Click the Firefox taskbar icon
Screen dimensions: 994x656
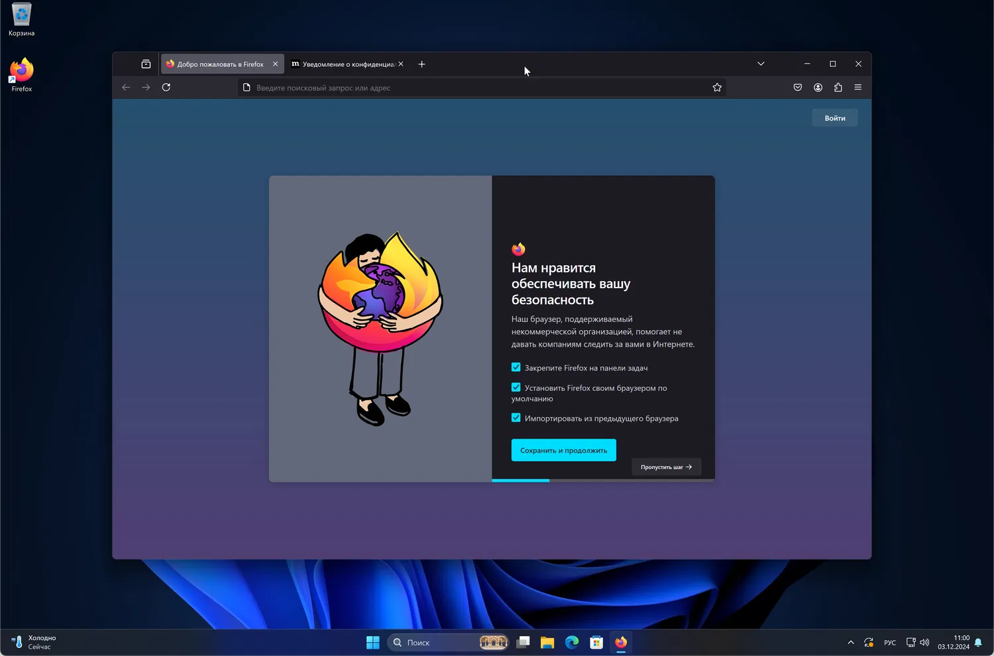coord(621,642)
